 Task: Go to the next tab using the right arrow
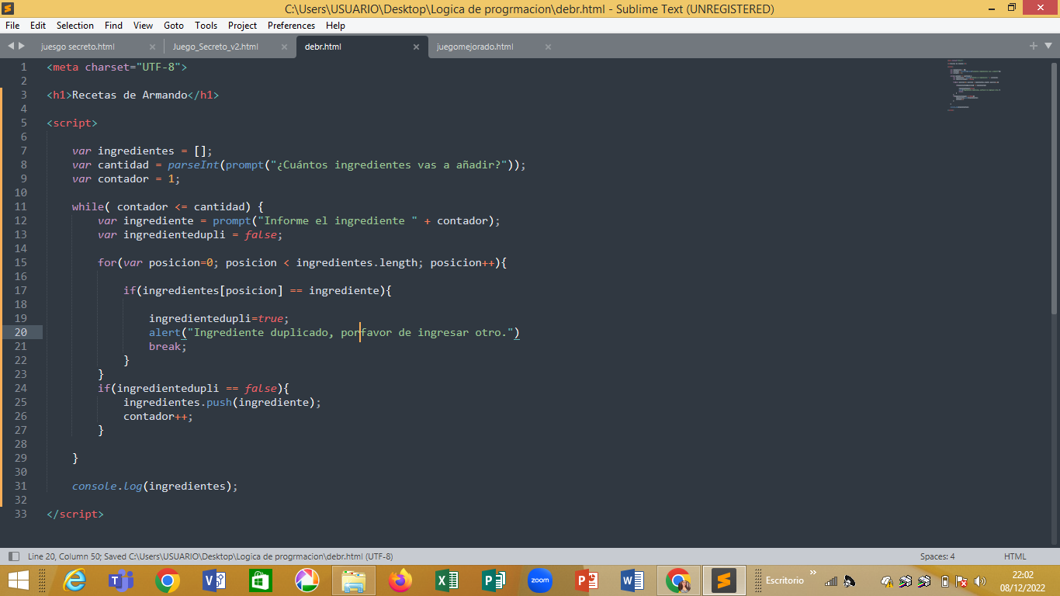[x=22, y=46]
